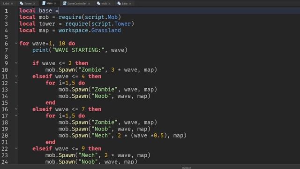The height and width of the screenshot is (169, 300).
Task: Click mob.Spawn("Zombie", wave, map) on line 18
Action: point(108,122)
